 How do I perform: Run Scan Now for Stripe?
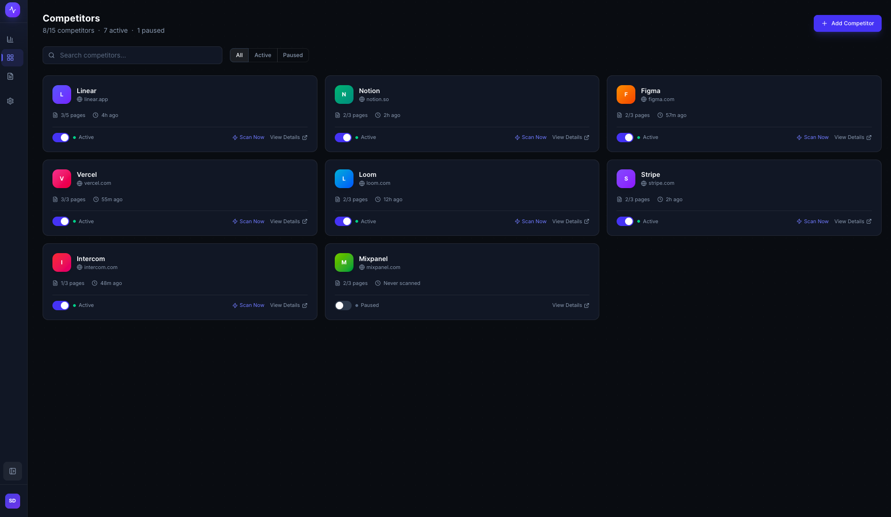(x=812, y=221)
